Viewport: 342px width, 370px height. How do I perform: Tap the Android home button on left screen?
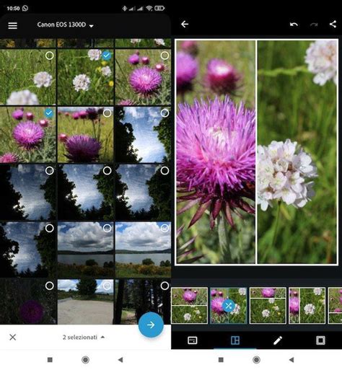point(85,360)
